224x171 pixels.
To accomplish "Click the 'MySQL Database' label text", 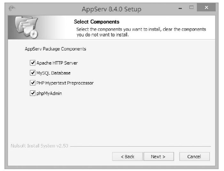I will [x=53, y=73].
